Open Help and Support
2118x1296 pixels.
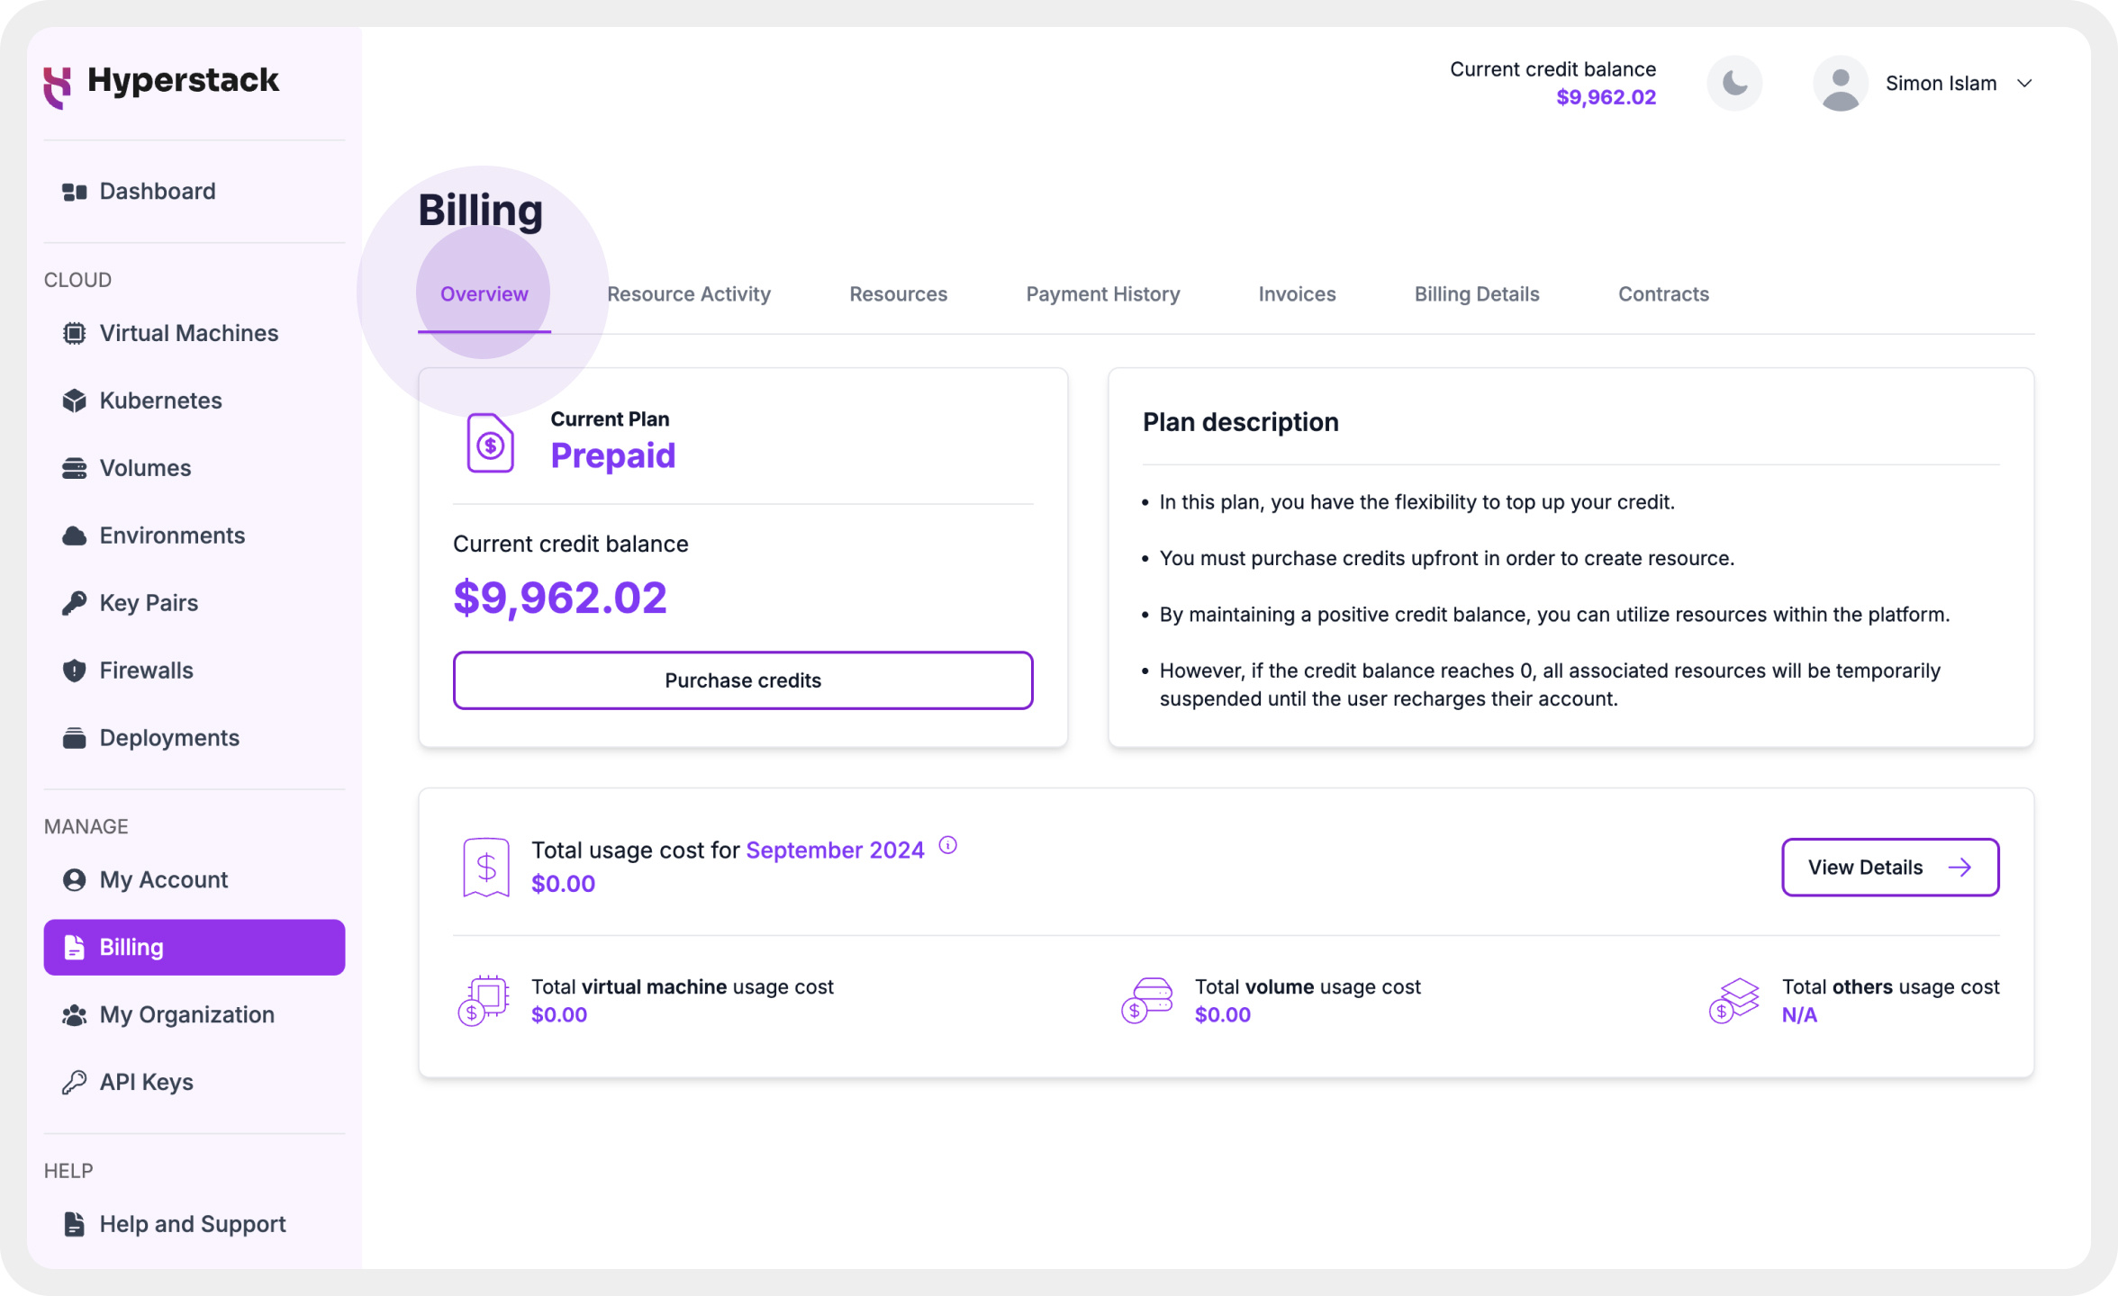[x=194, y=1224]
